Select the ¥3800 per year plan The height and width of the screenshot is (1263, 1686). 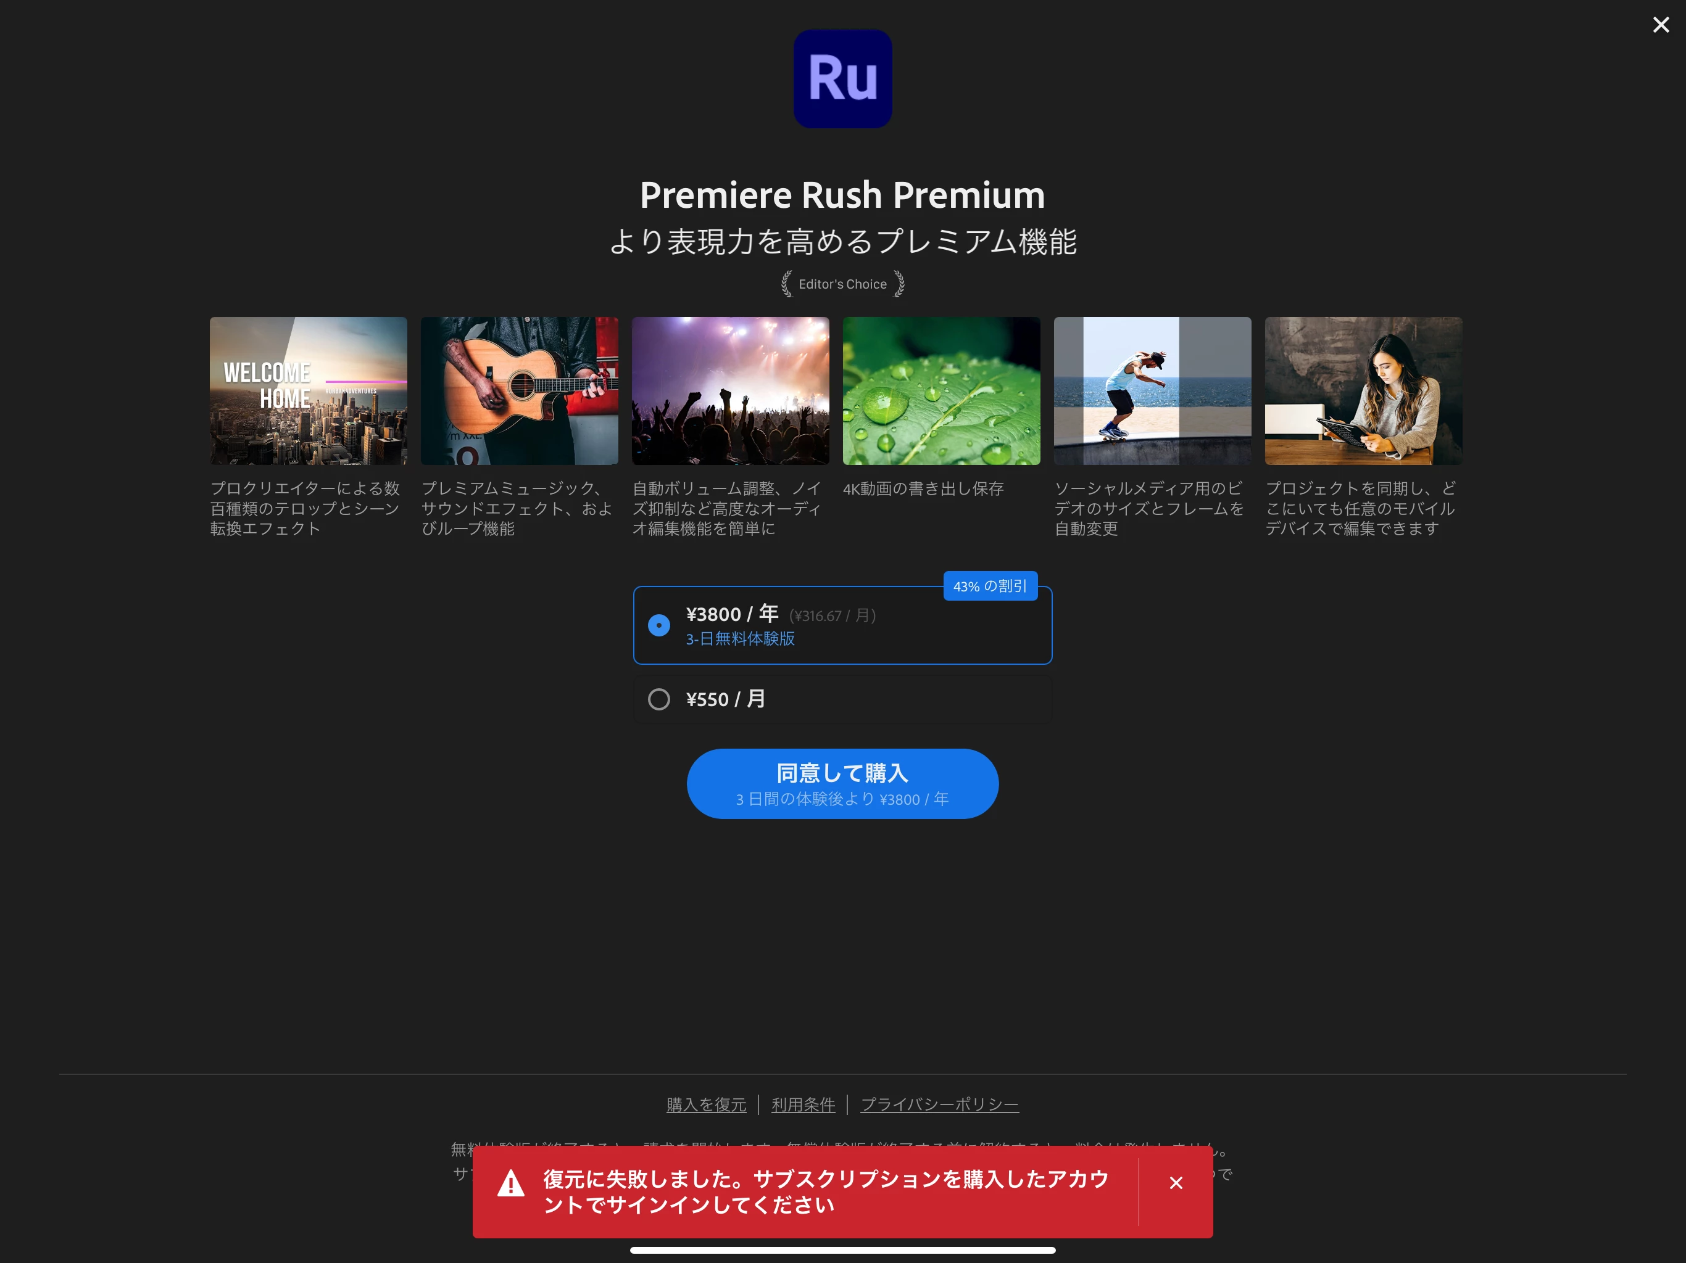coord(658,625)
